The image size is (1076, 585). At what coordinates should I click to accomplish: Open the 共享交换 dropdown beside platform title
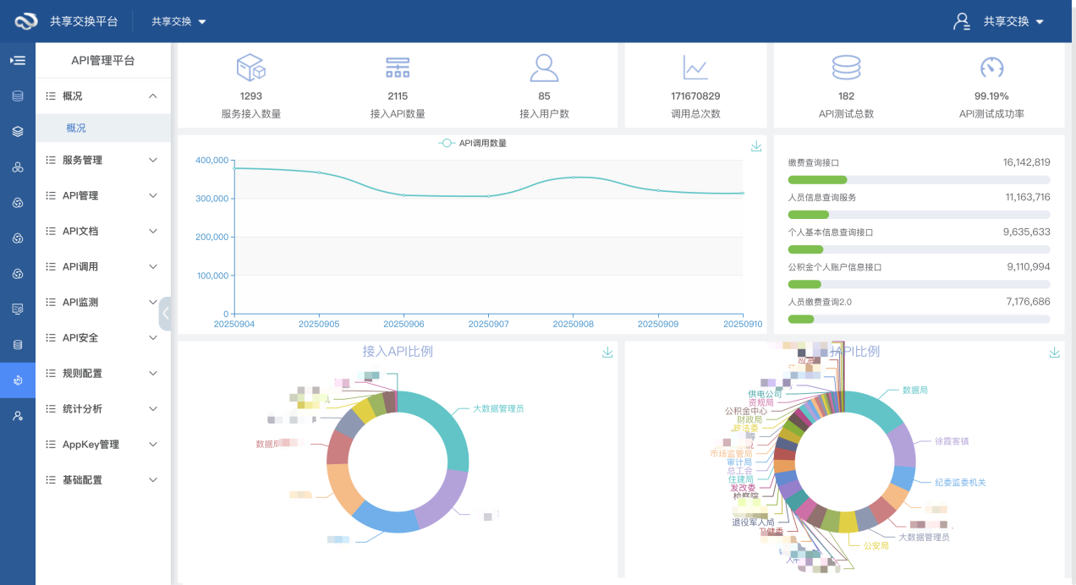[178, 21]
